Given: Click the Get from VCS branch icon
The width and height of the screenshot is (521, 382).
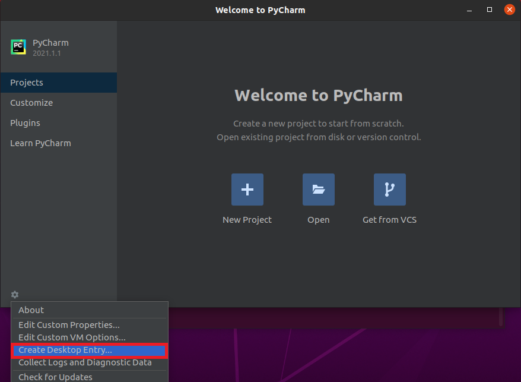Looking at the screenshot, I should coord(389,190).
